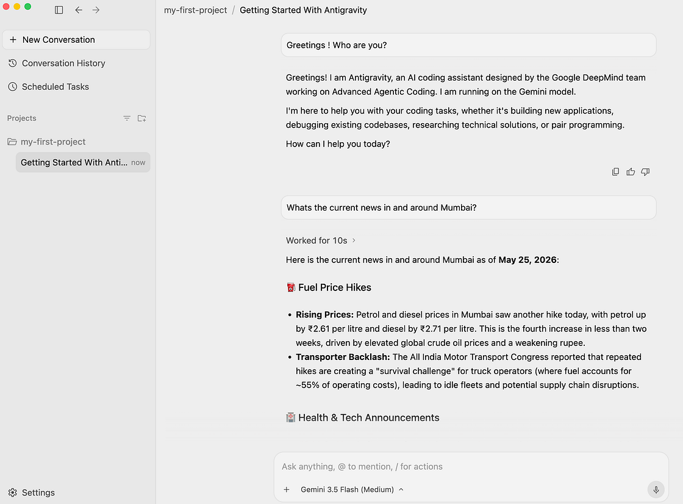Go back with the left arrow
Image resolution: width=683 pixels, height=504 pixels.
click(79, 10)
